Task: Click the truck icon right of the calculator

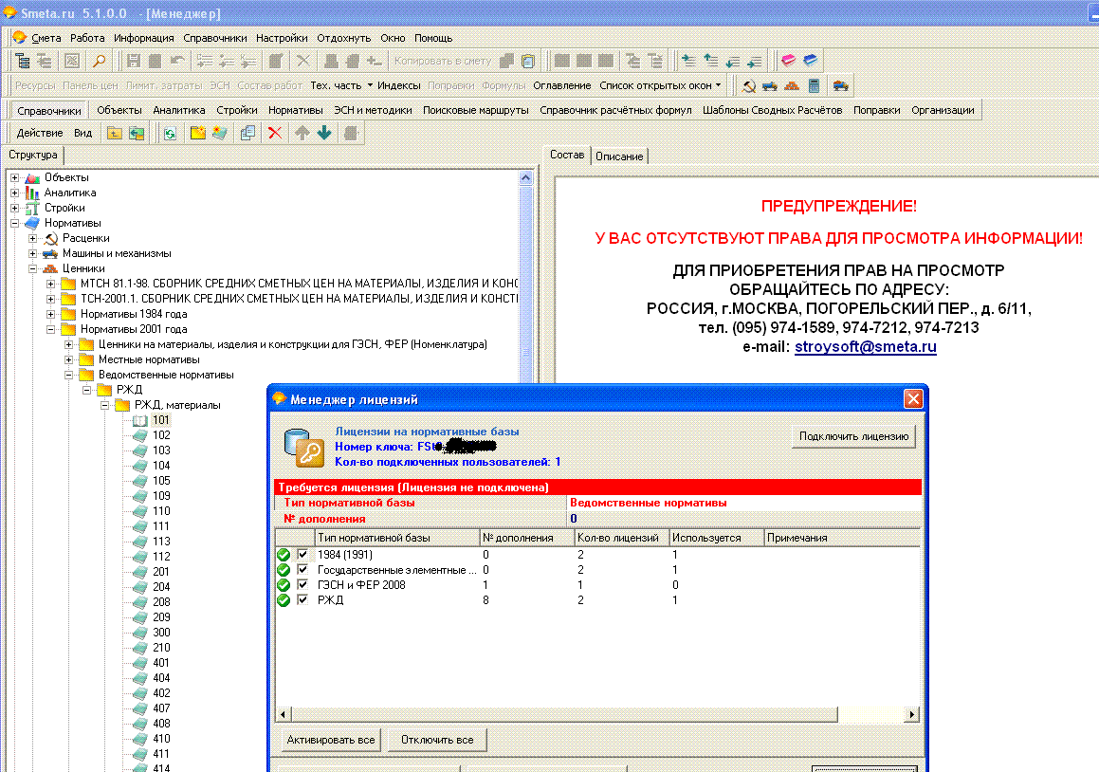Action: pos(840,86)
